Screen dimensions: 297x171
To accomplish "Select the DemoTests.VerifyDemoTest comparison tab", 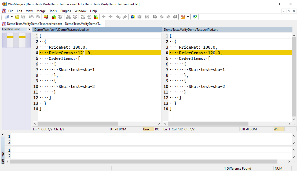I will [54, 24].
